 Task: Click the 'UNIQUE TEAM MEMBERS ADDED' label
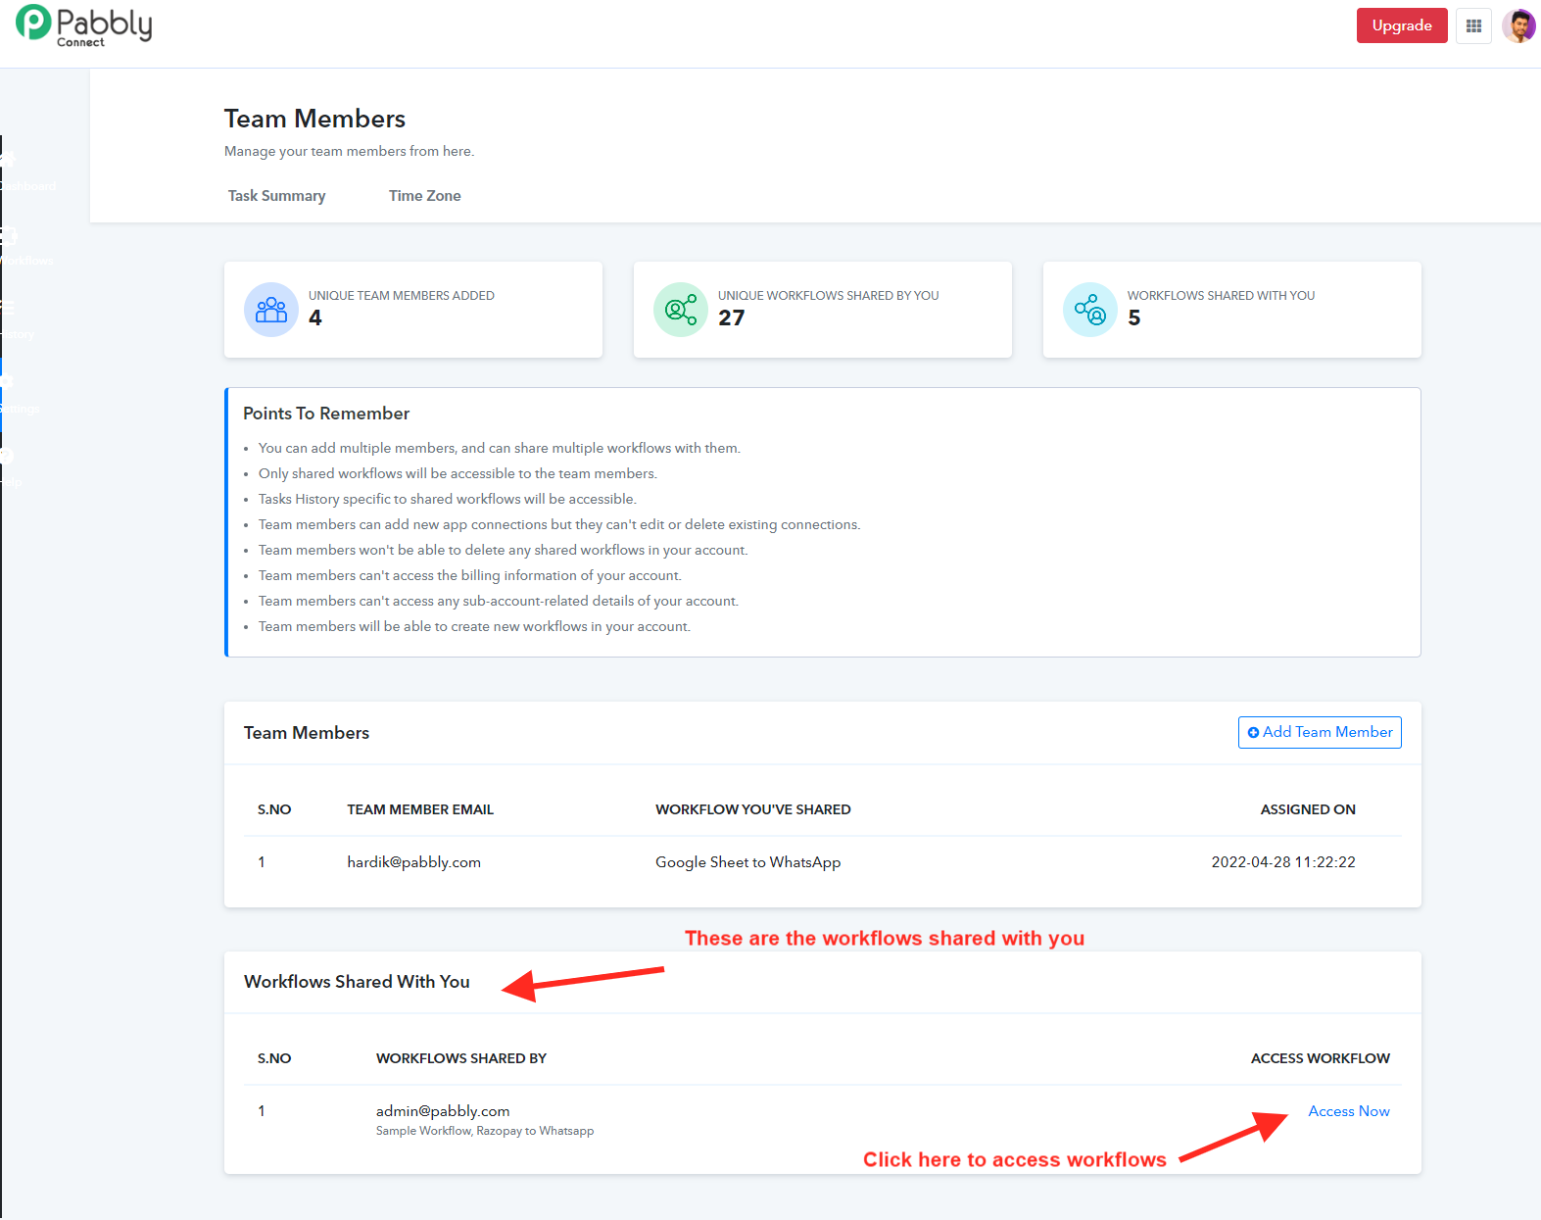[x=402, y=296]
